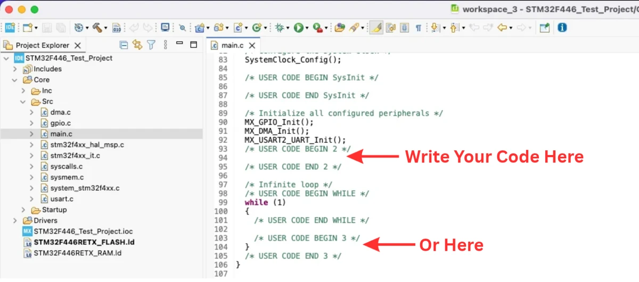This screenshot has height=282, width=639.
Task: Click the Save icon in the toolbar
Action: click(x=47, y=28)
